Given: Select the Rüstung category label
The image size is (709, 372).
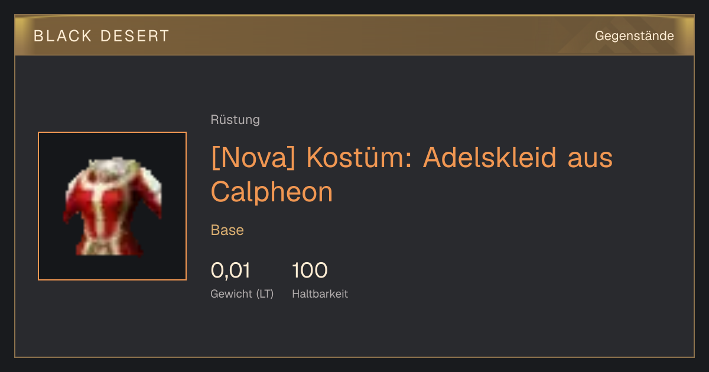Looking at the screenshot, I should (x=235, y=120).
